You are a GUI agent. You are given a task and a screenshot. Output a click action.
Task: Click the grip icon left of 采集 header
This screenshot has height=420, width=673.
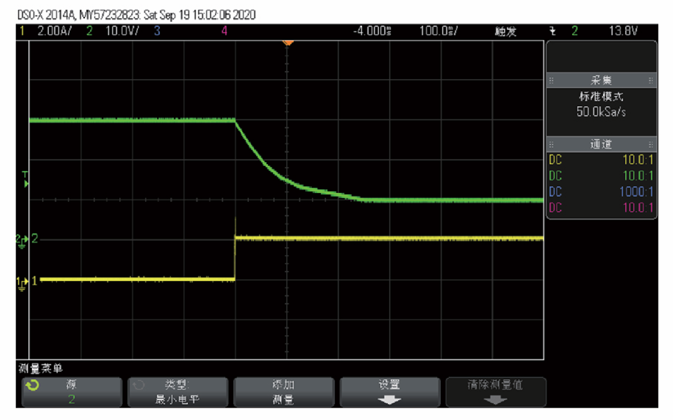[x=551, y=81]
